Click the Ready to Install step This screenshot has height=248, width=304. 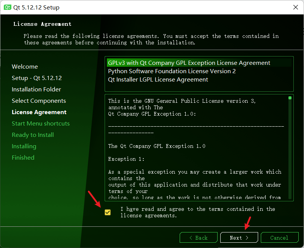[x=33, y=135]
